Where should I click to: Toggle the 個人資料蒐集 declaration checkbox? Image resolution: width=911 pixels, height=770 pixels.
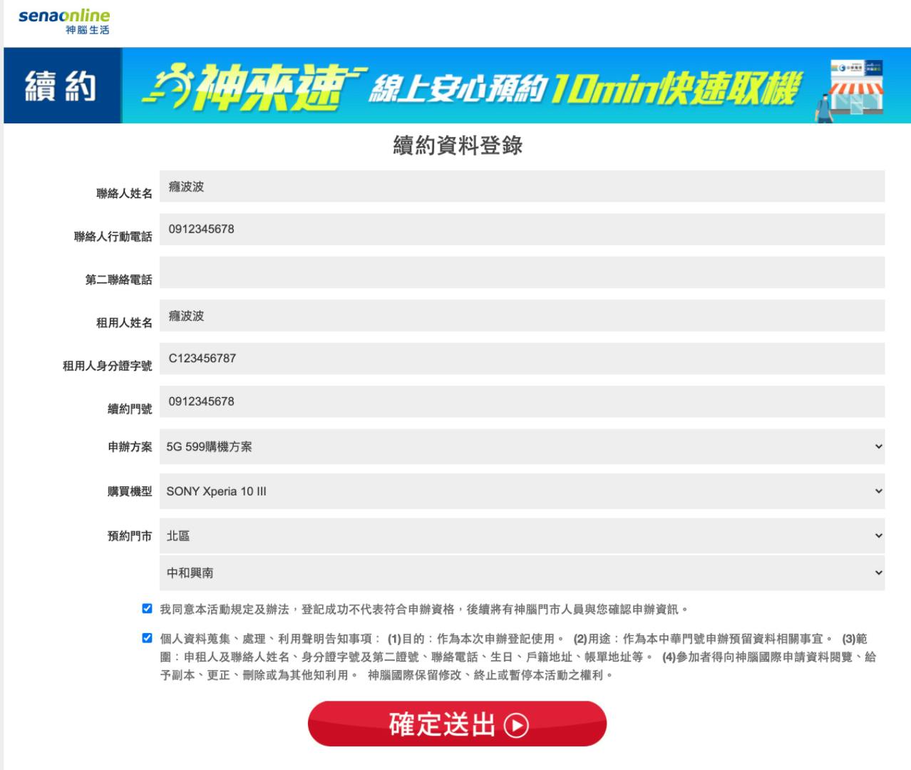(x=147, y=638)
